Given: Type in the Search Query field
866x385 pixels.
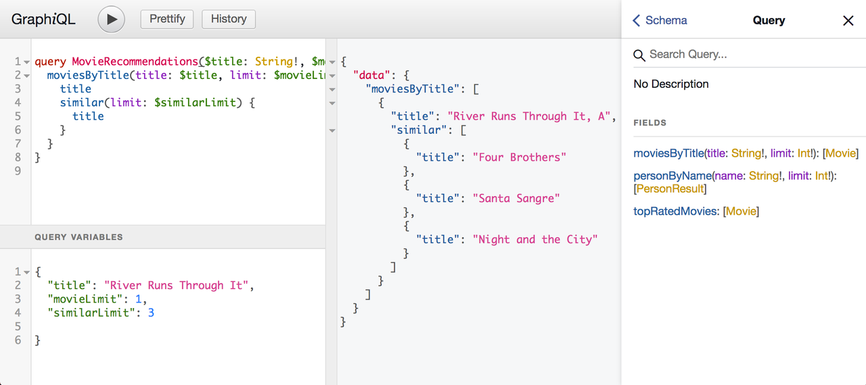Looking at the screenshot, I should click(x=744, y=55).
